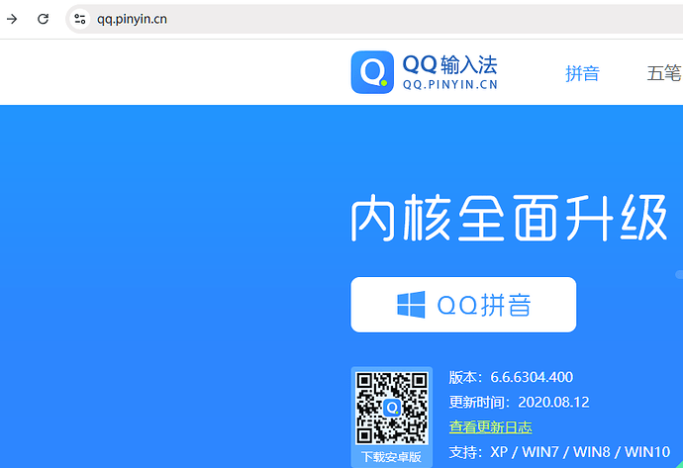Download QQ拼音 for Windows

coord(463,305)
